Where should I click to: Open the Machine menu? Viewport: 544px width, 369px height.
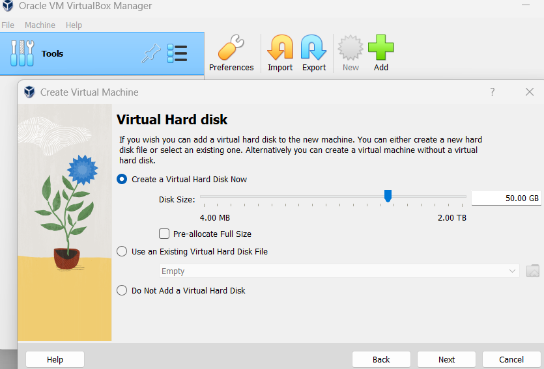point(40,25)
